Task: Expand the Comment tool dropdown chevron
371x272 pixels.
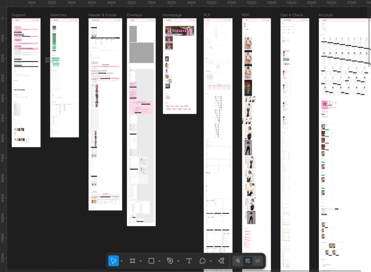Action: coord(210,261)
